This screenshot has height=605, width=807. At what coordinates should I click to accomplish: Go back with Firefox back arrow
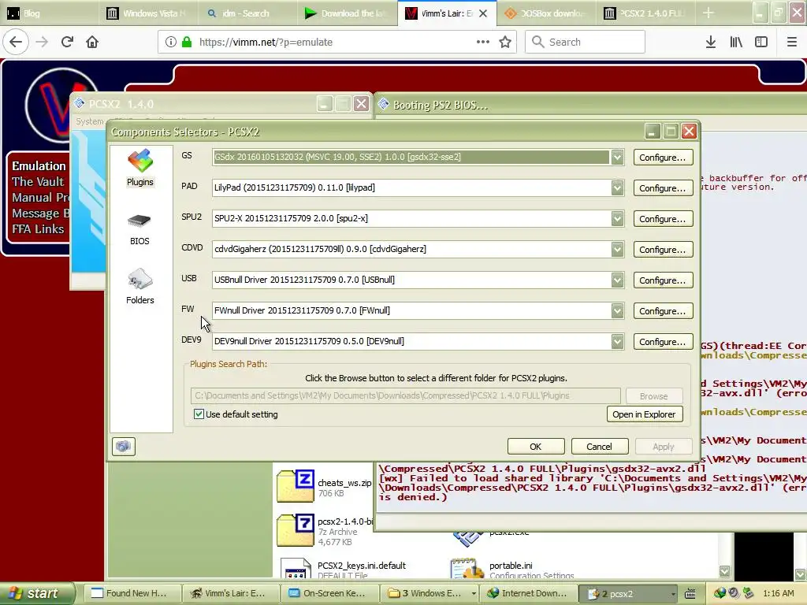[16, 42]
